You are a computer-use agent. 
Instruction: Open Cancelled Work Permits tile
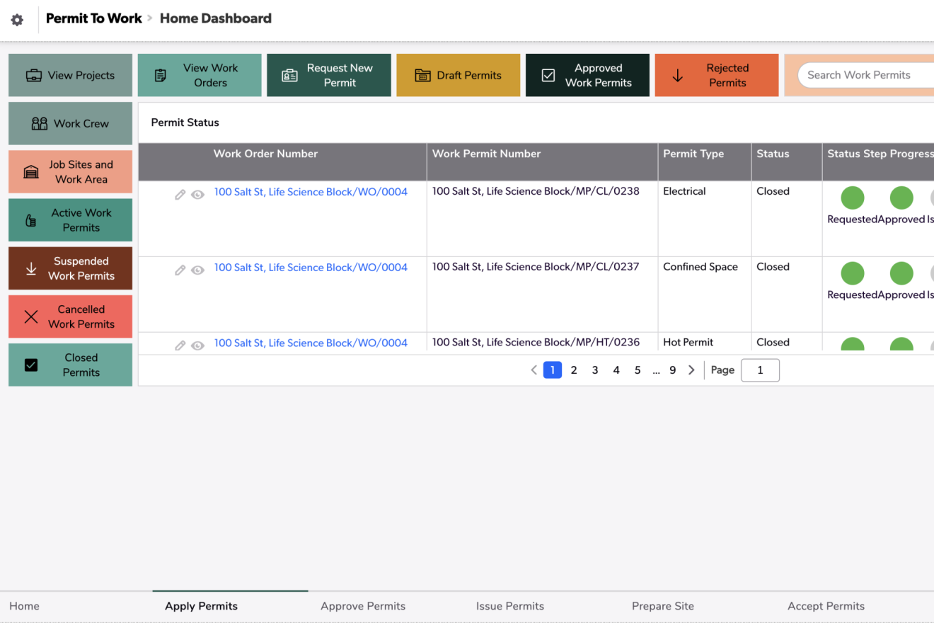(70, 316)
